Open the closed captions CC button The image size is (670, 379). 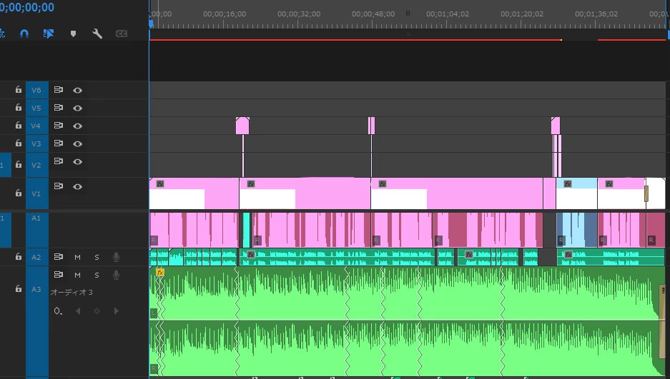[x=122, y=34]
